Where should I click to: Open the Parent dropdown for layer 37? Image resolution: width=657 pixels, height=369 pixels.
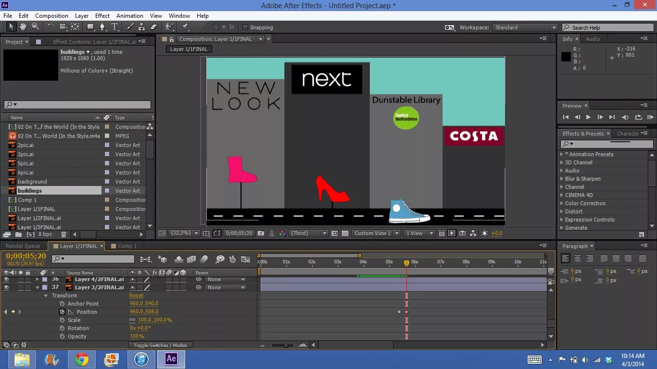tap(226, 287)
